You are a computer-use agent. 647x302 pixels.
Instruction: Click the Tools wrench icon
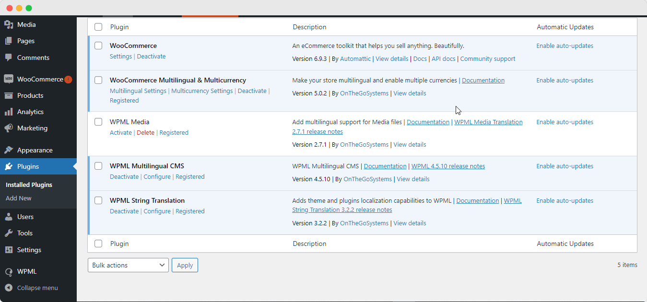(x=9, y=233)
